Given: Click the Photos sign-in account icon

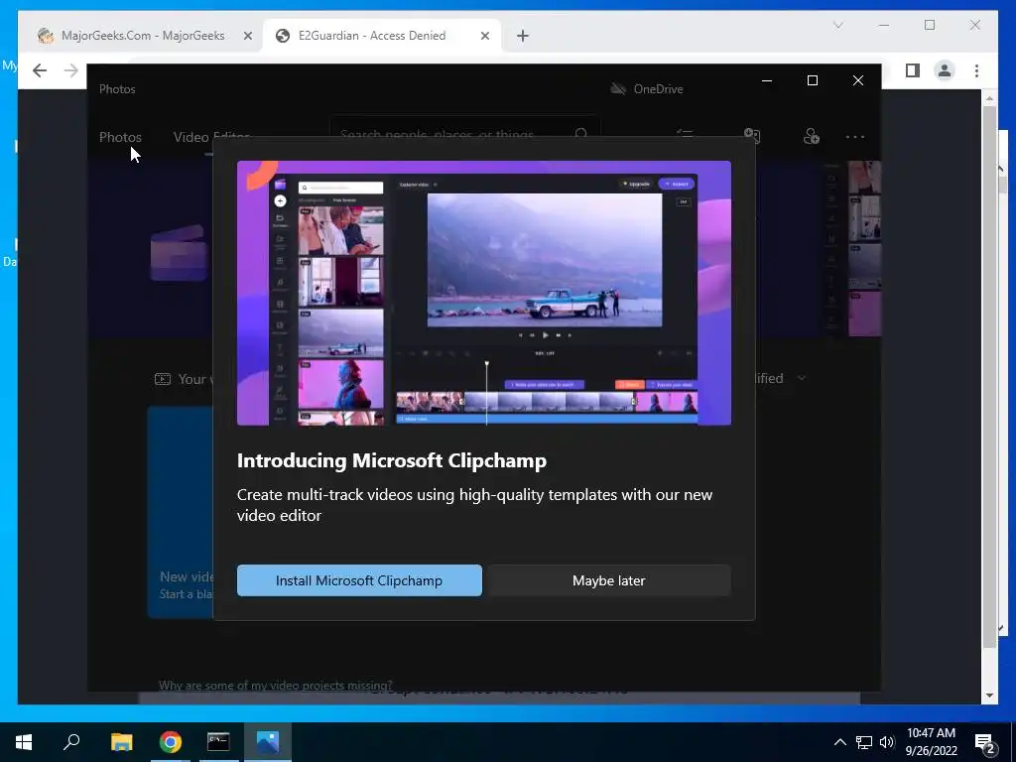Looking at the screenshot, I should [812, 136].
